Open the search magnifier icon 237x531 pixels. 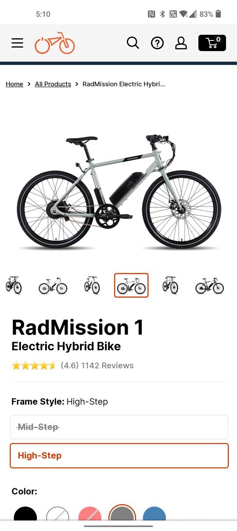pyautogui.click(x=133, y=43)
